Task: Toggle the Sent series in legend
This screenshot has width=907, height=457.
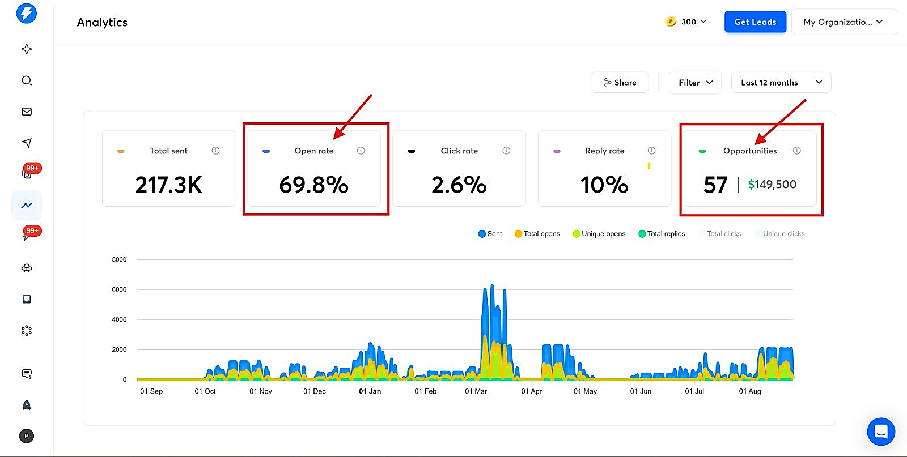Action: (490, 234)
